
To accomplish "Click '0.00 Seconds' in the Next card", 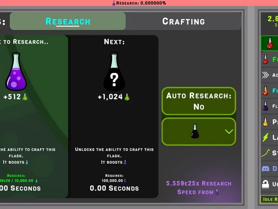I will [x=114, y=188].
